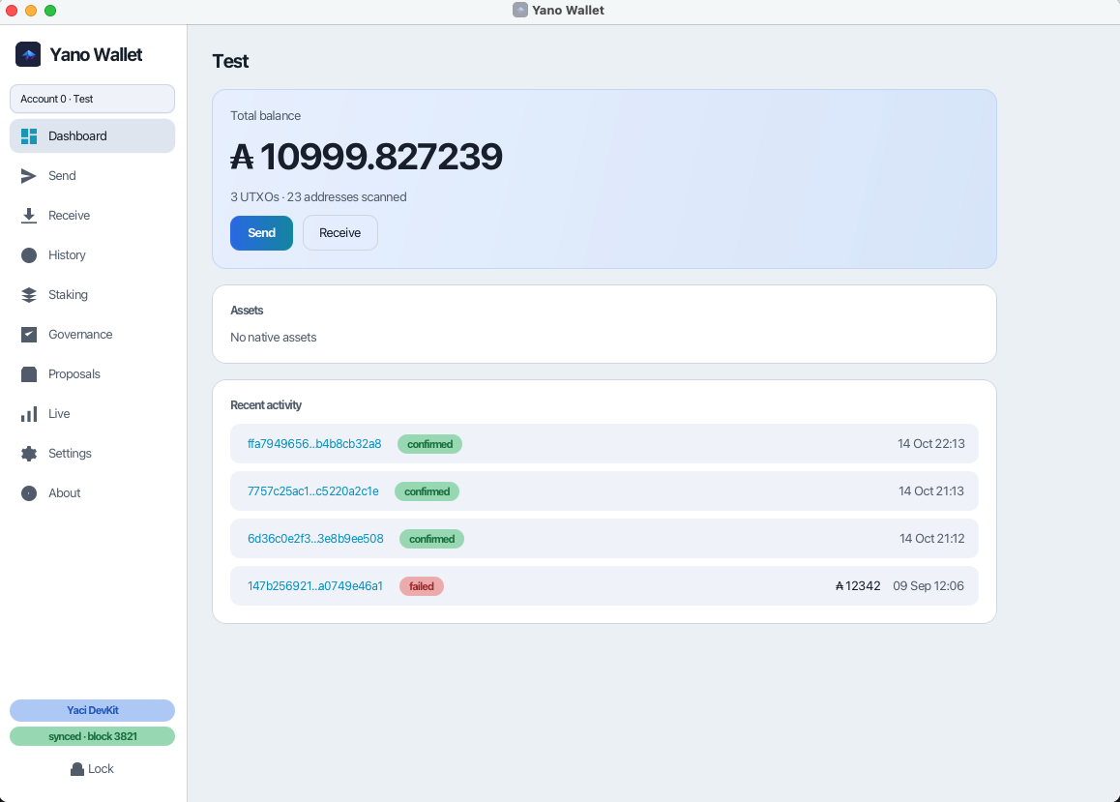Click the Receive download-arrow icon in sidebar
The height and width of the screenshot is (802, 1120).
point(29,216)
